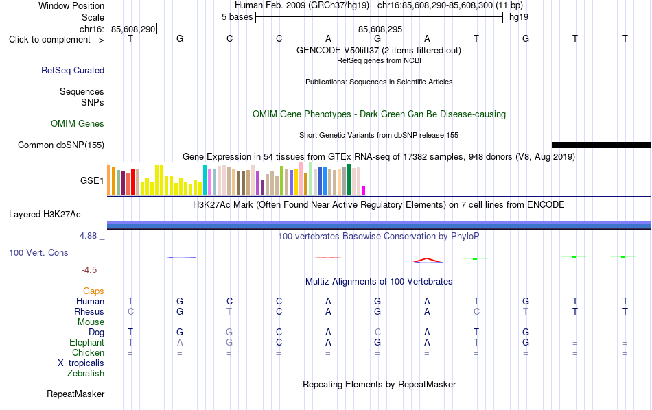Image resolution: width=652 pixels, height=410 pixels.
Task: Click the 100 vertebrates PhyloP title
Action: [378, 237]
